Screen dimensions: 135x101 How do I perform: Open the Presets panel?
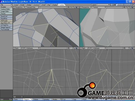coord(6,14)
